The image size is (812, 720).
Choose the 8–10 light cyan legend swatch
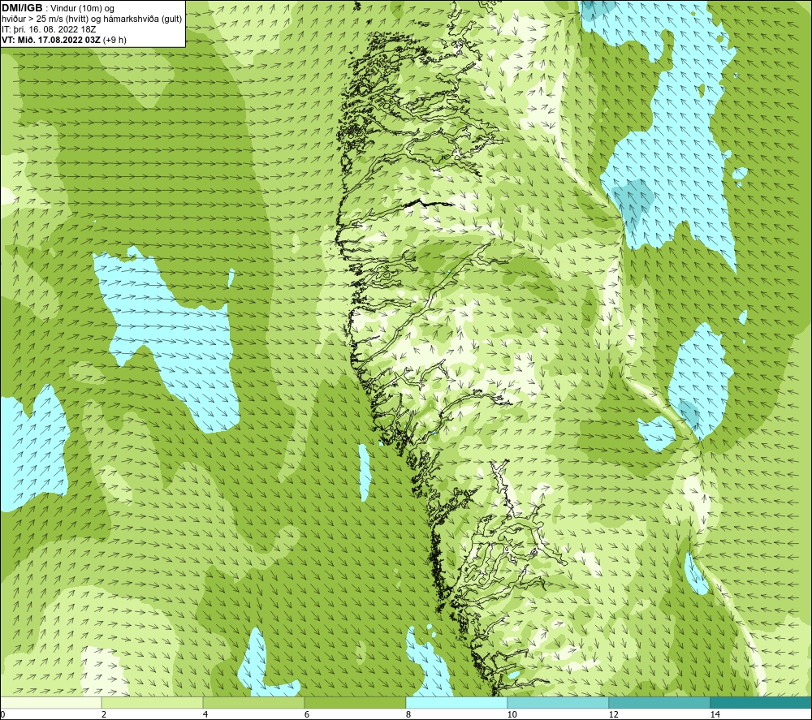point(456,702)
